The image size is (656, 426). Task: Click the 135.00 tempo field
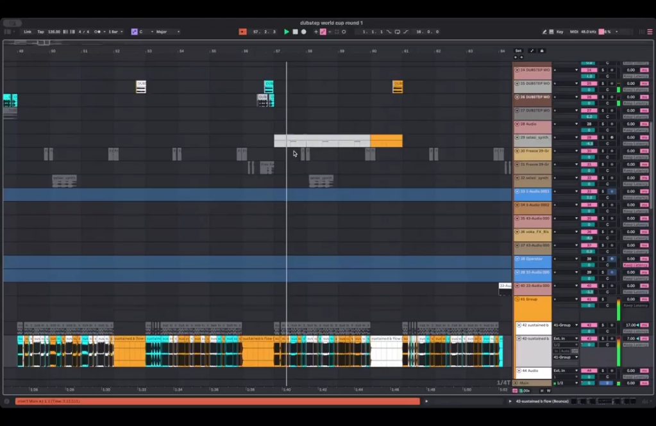click(54, 32)
